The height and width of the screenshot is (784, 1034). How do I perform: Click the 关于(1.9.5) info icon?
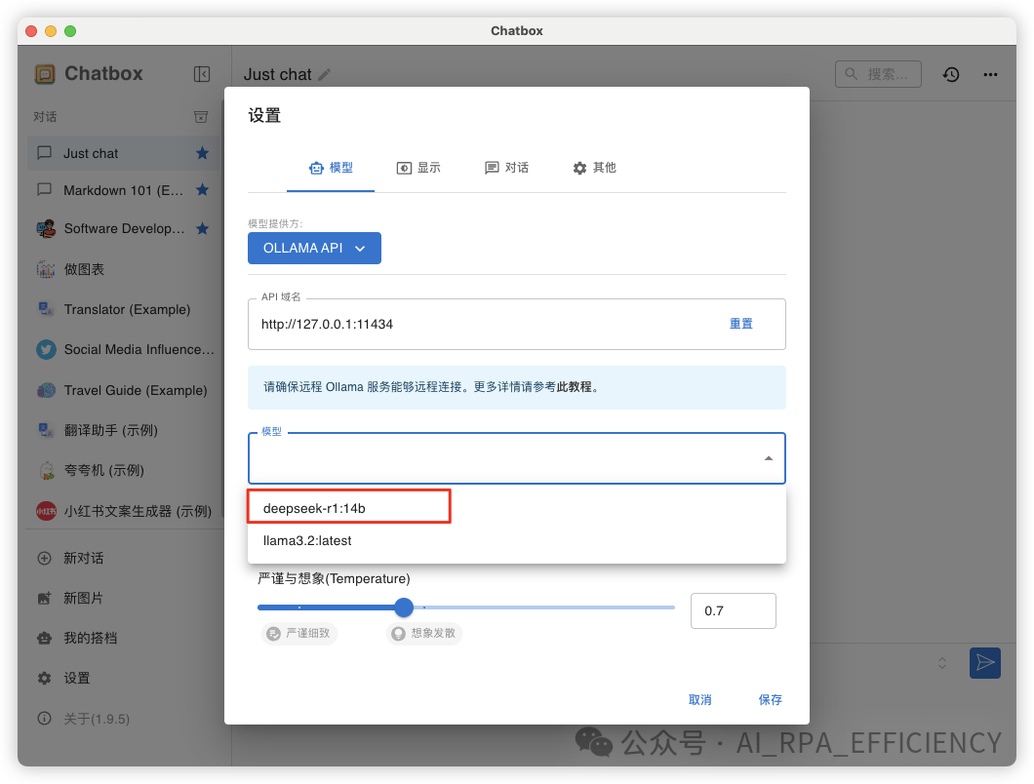(x=44, y=718)
